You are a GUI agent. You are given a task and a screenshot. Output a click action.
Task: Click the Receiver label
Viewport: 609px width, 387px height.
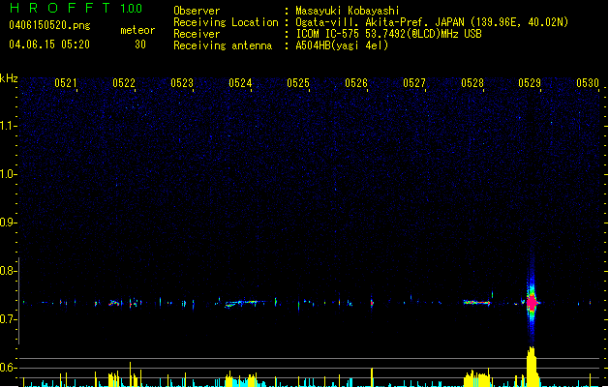pyautogui.click(x=197, y=34)
